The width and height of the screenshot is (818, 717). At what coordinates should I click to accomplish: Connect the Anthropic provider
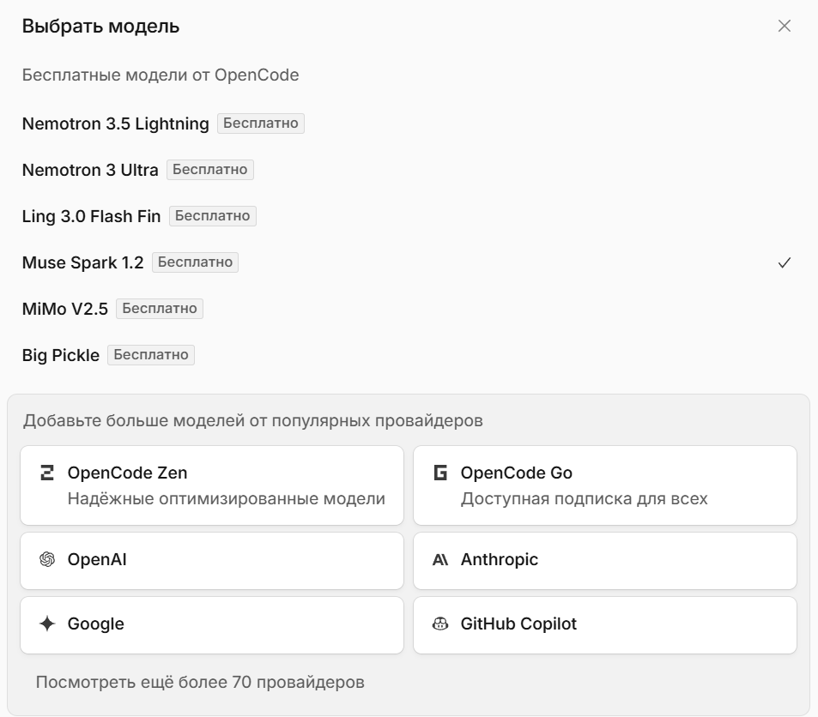tap(605, 561)
